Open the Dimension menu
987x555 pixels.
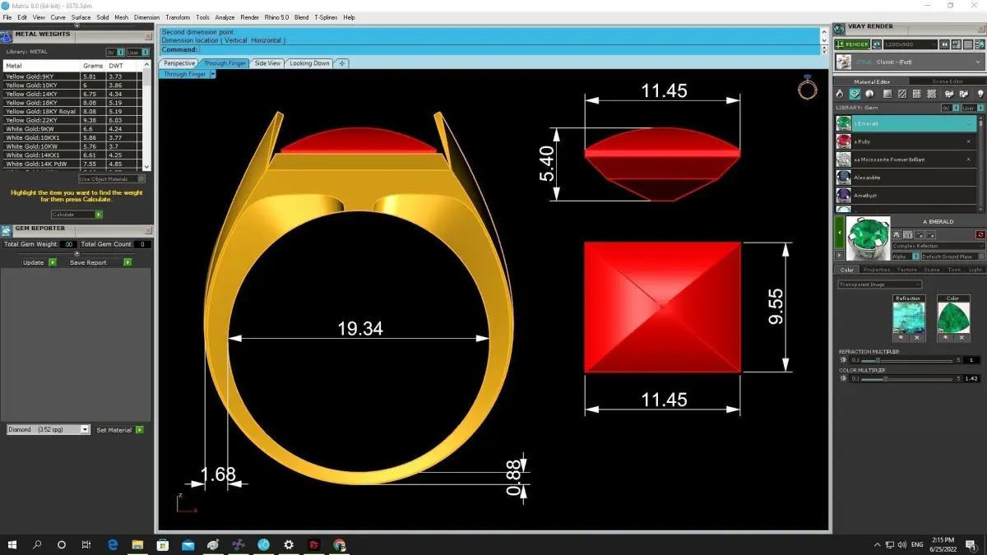tap(146, 17)
